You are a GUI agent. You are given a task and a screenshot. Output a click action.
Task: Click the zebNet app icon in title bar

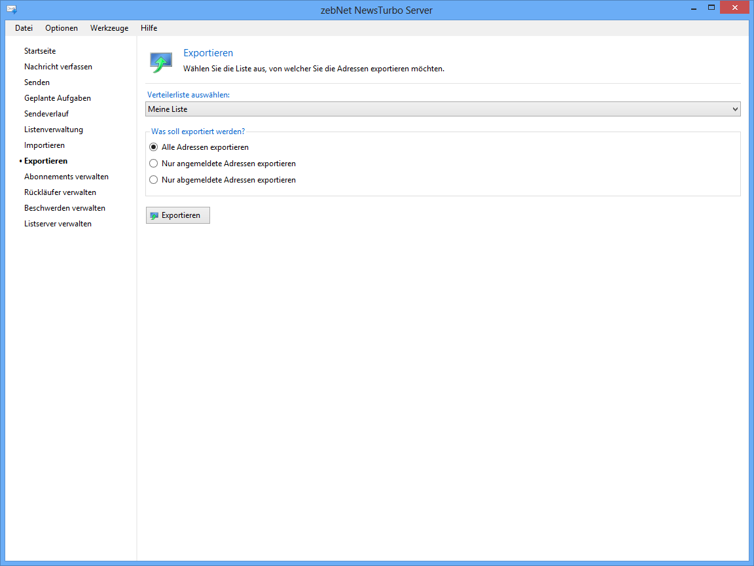click(x=11, y=10)
